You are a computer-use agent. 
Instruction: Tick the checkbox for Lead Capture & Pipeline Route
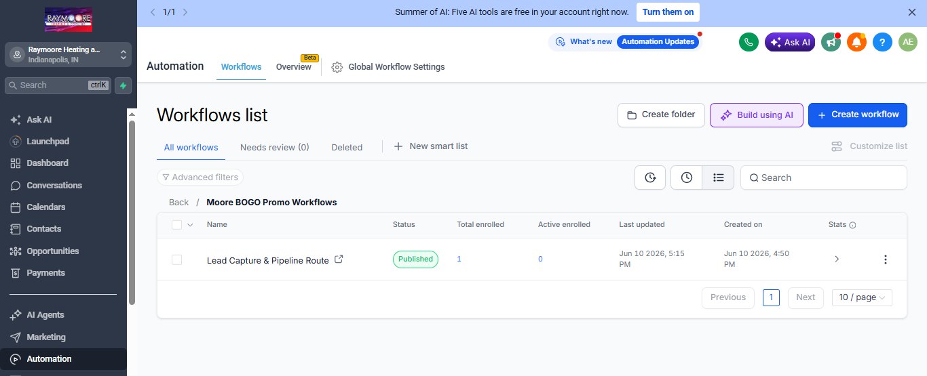click(x=177, y=259)
